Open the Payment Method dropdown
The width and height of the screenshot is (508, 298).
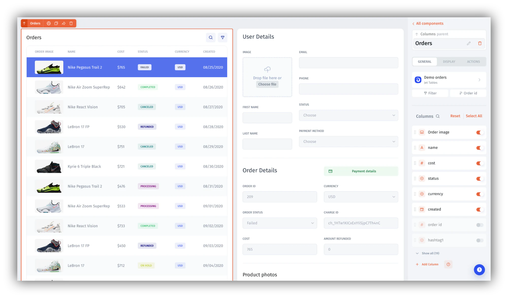tap(348, 142)
